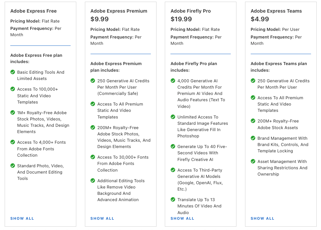
Task: Click 'Pricing Model: Flat Rate' in Firefly Pro card
Action: pos(195,30)
